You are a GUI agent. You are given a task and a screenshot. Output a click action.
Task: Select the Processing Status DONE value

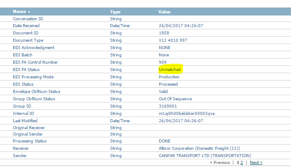(x=164, y=141)
